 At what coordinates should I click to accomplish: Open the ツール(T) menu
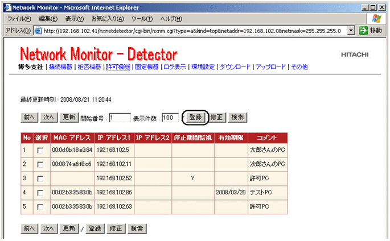pyautogui.click(x=142, y=19)
